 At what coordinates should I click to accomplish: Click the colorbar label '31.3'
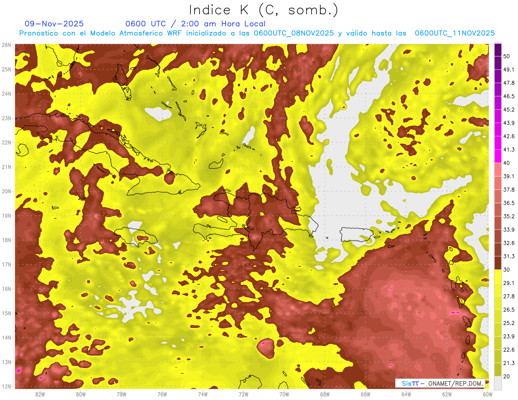509,256
